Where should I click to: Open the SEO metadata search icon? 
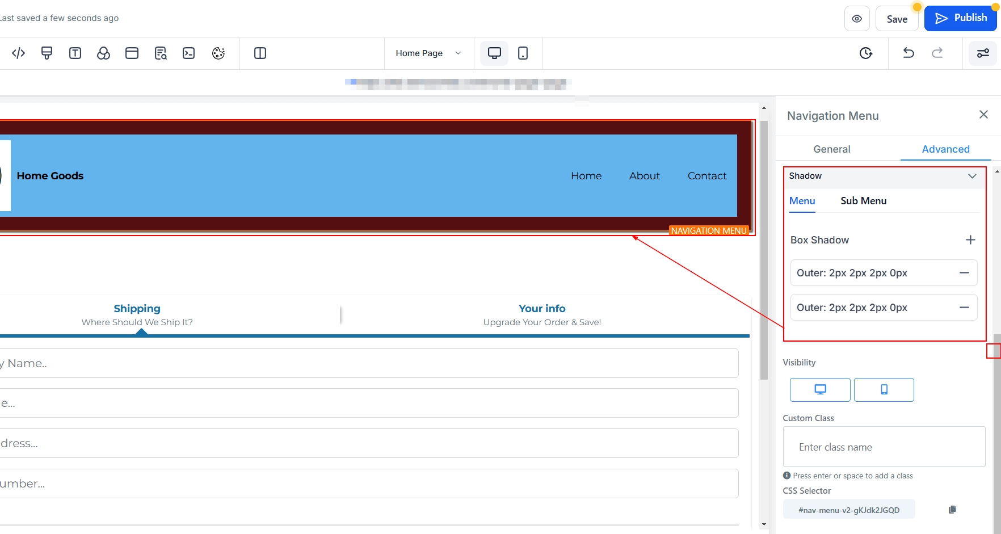[x=161, y=53]
